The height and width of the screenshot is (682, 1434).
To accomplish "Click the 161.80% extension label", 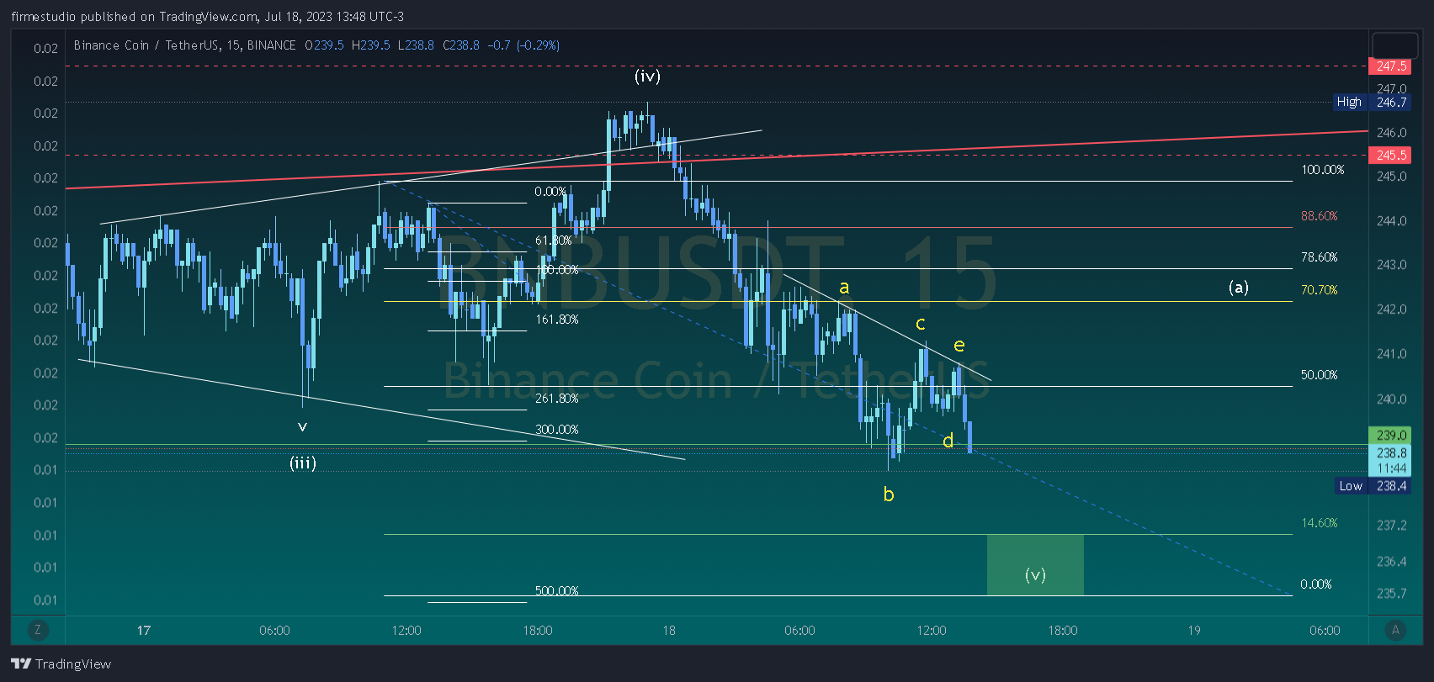I will pyautogui.click(x=556, y=320).
